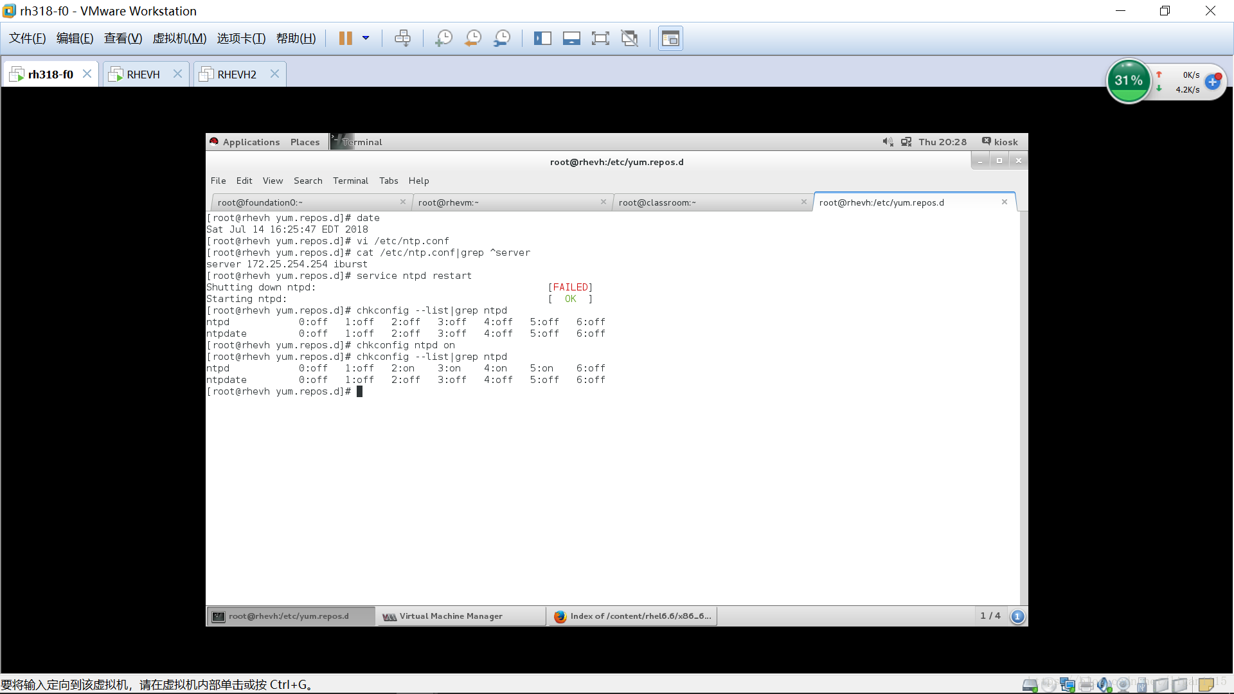Revert to snapshot using the clock-arrow icon

(x=473, y=39)
